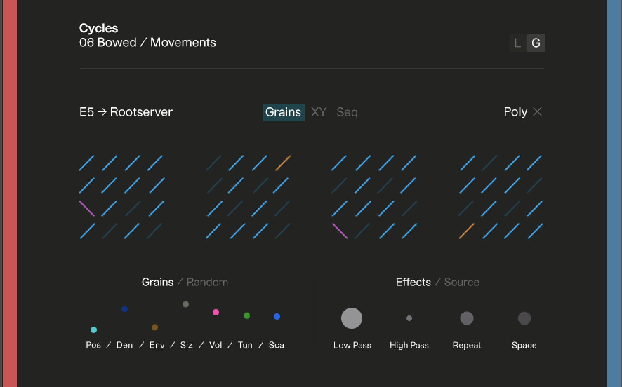
Task: Click the X icon next to Poly
Action: (537, 112)
